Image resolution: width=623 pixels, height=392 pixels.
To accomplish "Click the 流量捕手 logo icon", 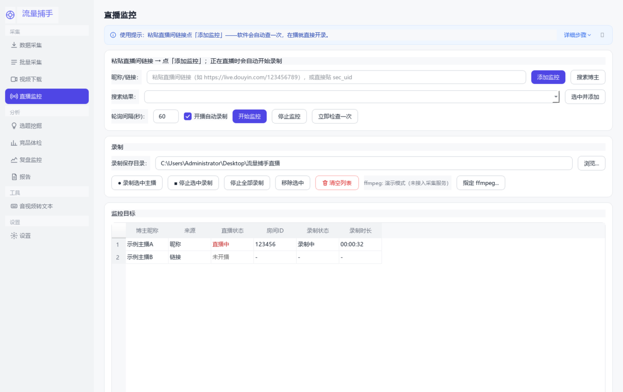I will [x=10, y=15].
